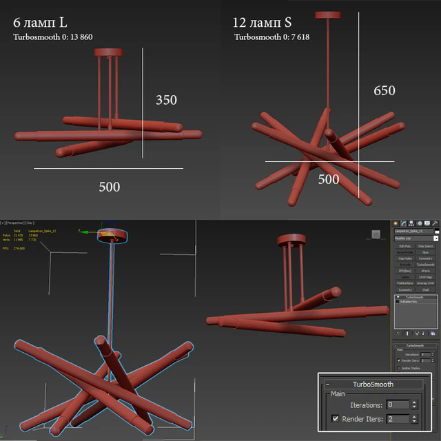The image size is (441, 441).
Task: Open the Utilities hammer tab icon
Action: pyautogui.click(x=435, y=223)
